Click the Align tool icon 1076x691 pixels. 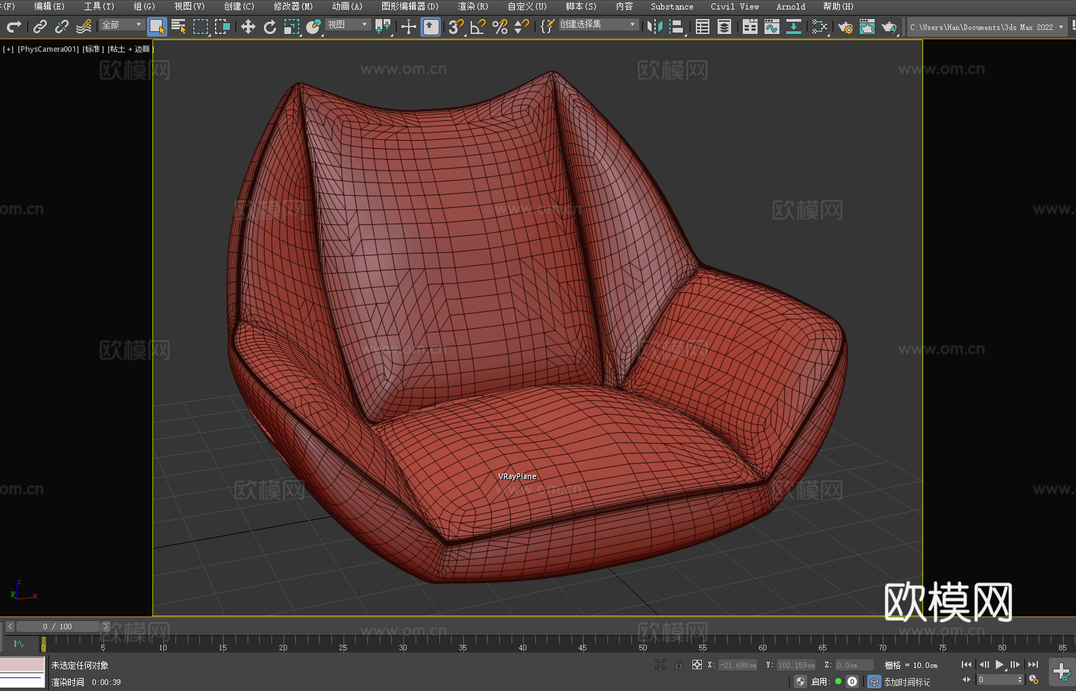coord(677,26)
